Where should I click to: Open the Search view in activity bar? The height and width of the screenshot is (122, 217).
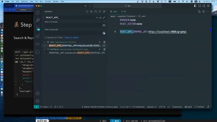click(38, 20)
